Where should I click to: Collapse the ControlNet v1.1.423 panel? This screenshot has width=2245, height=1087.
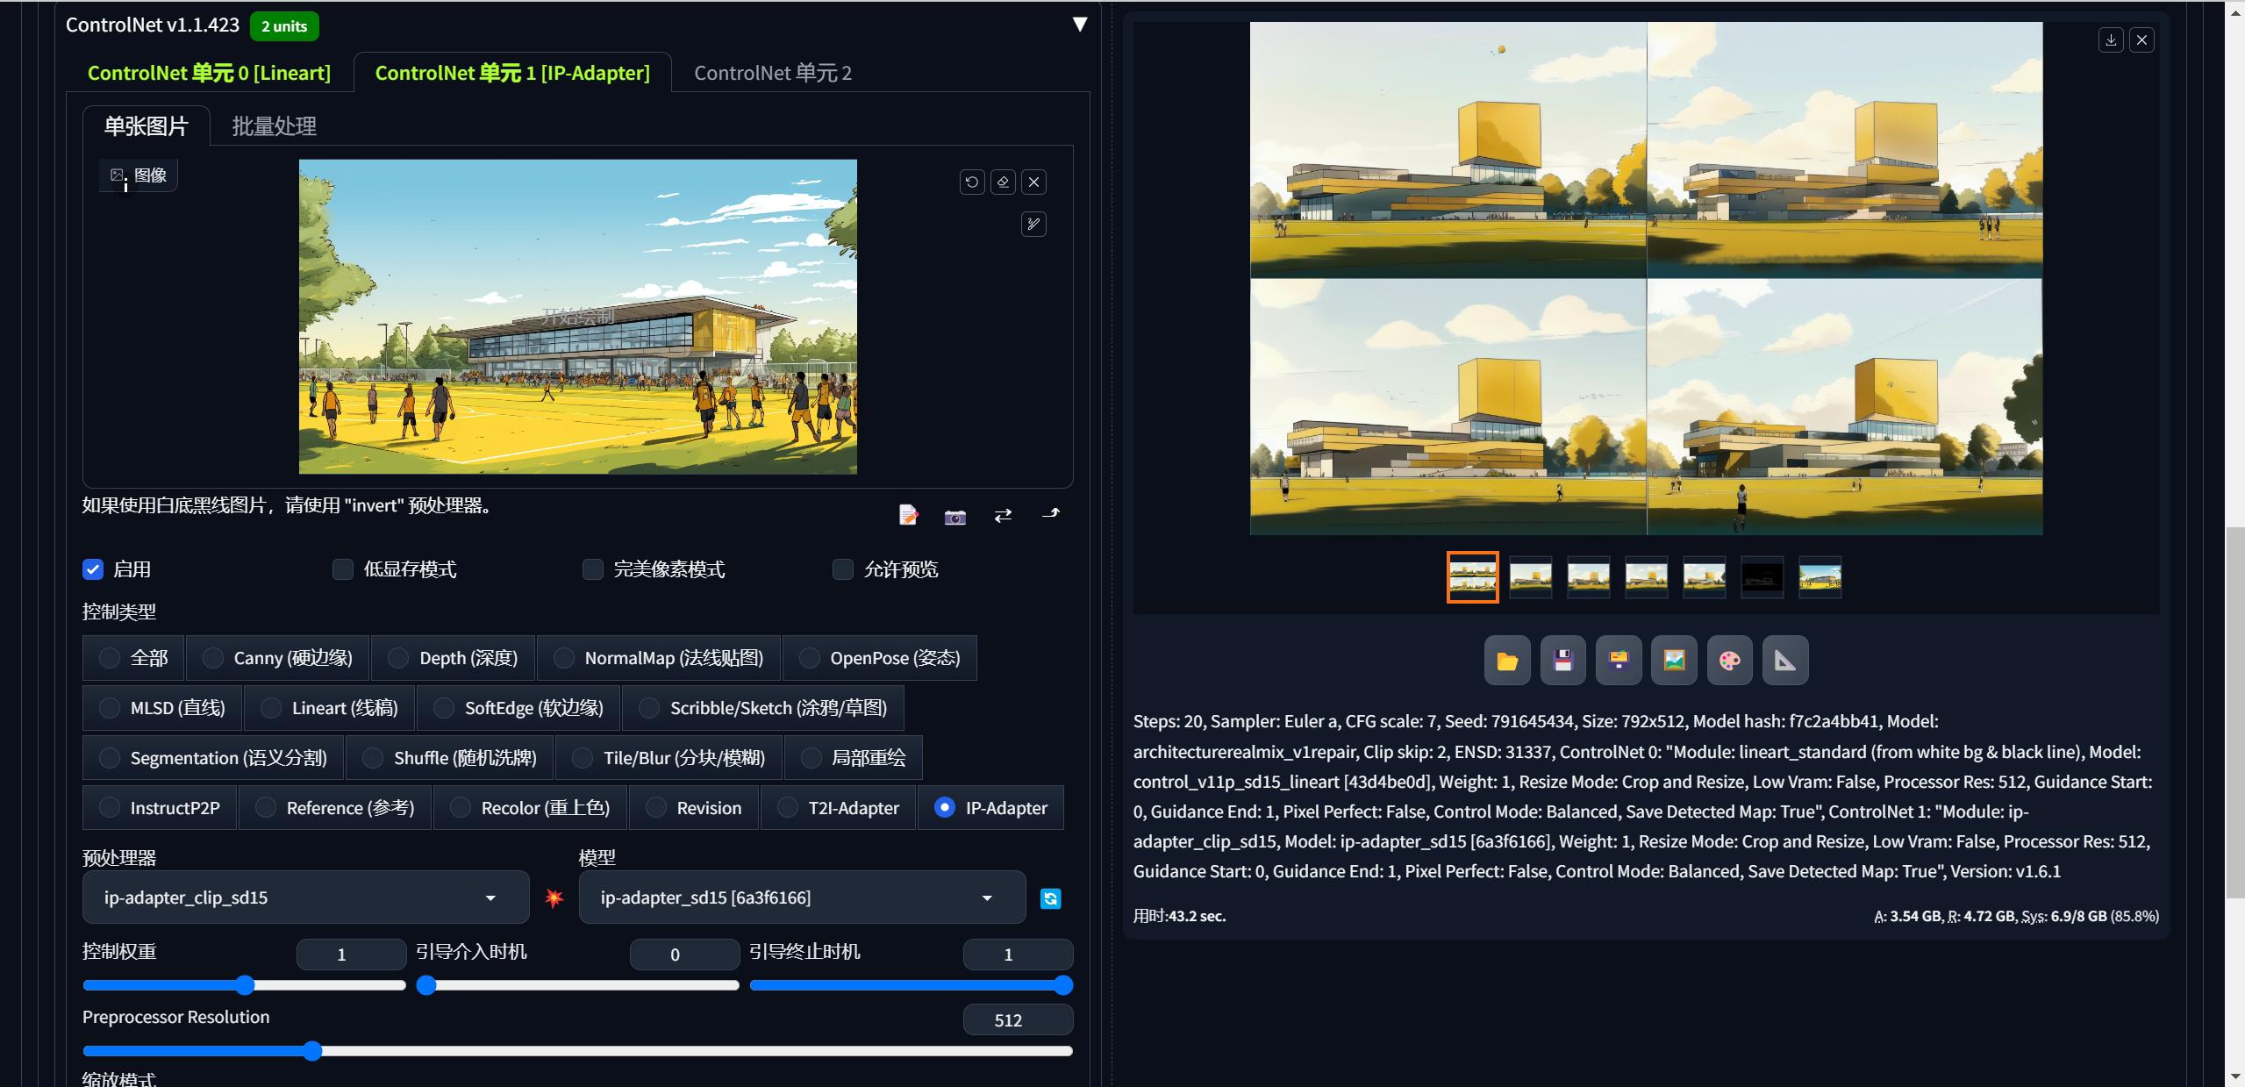click(1080, 25)
